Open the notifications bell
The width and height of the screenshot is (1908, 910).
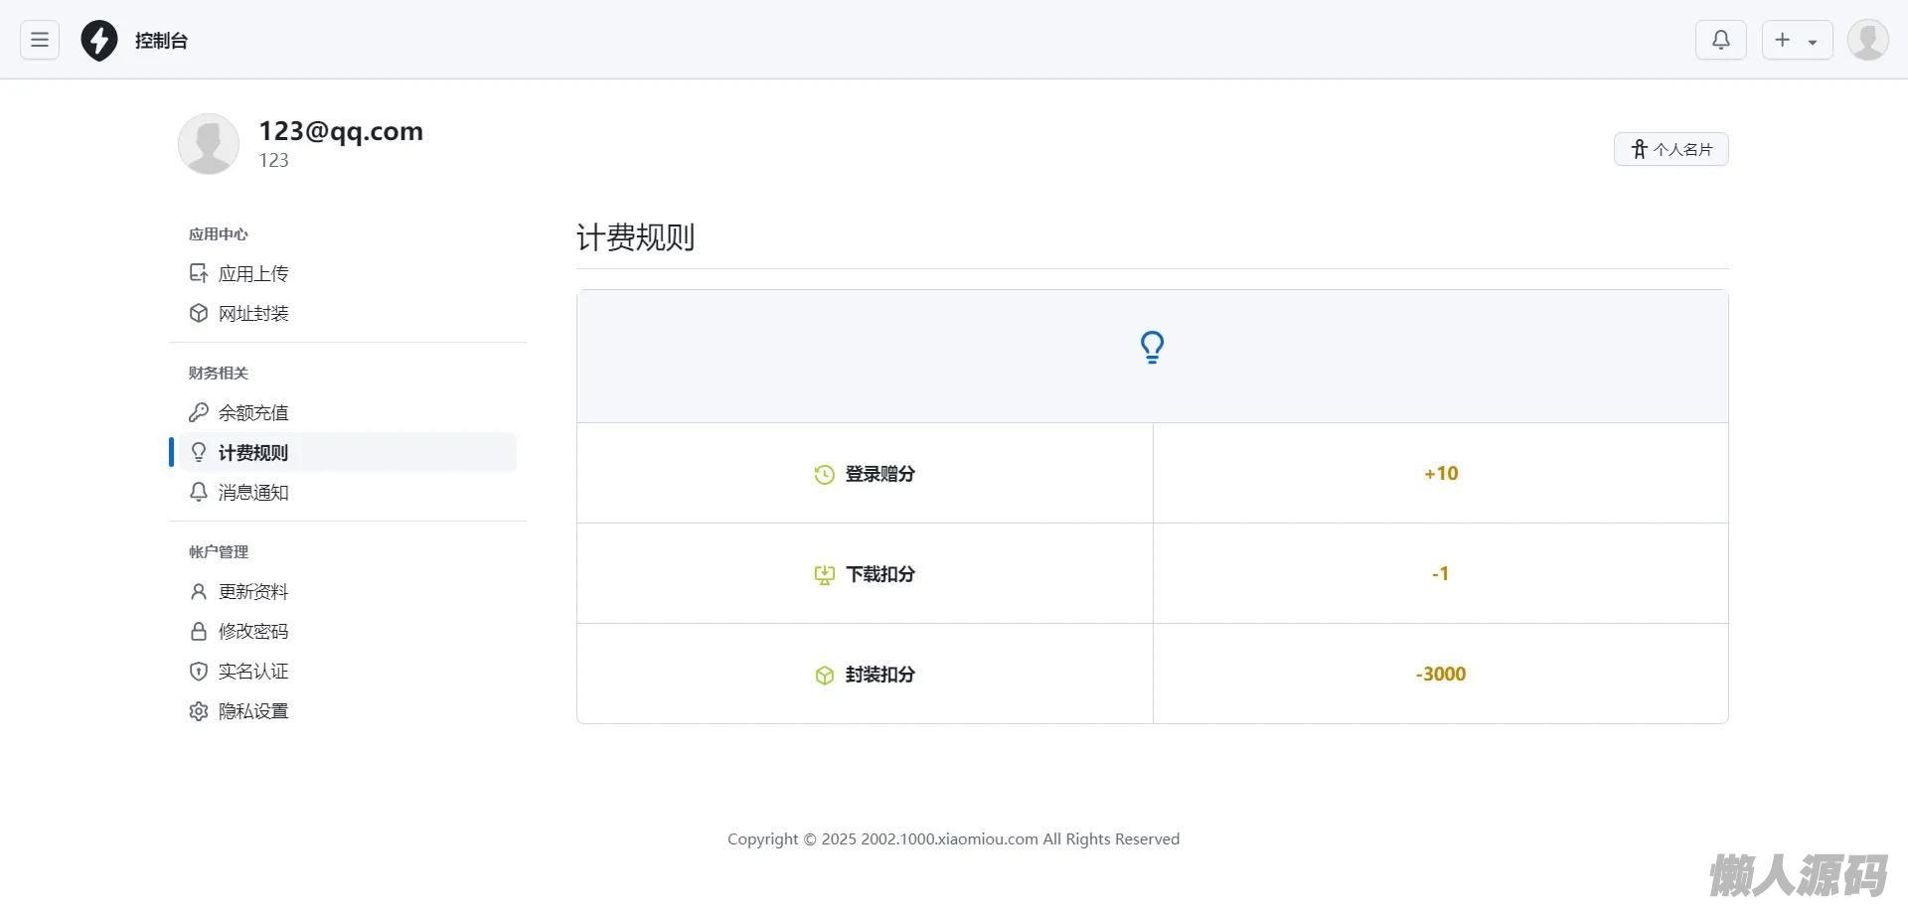(1720, 40)
